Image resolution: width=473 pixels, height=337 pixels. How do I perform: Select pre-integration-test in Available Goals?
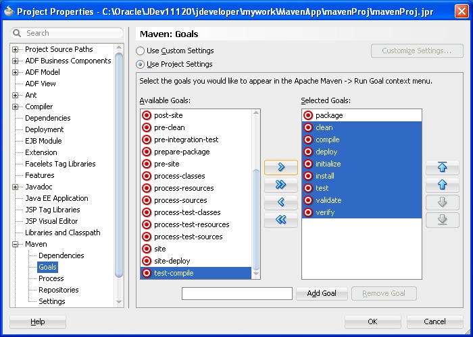186,140
